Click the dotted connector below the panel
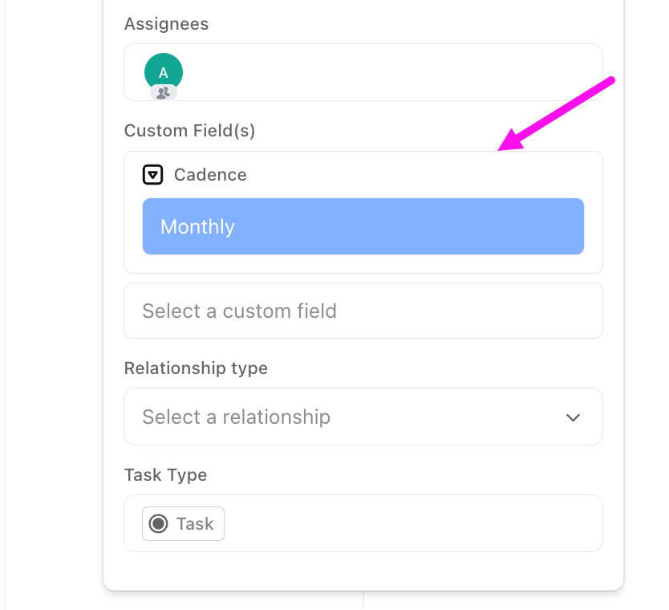This screenshot has width=669, height=610. (363, 600)
